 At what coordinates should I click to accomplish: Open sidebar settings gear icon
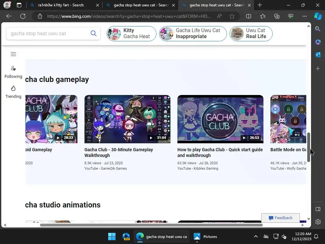point(318,222)
